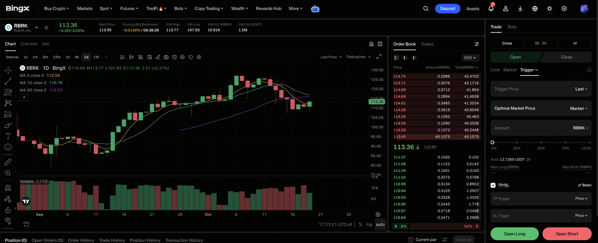Click the Deposit button

(448, 8)
